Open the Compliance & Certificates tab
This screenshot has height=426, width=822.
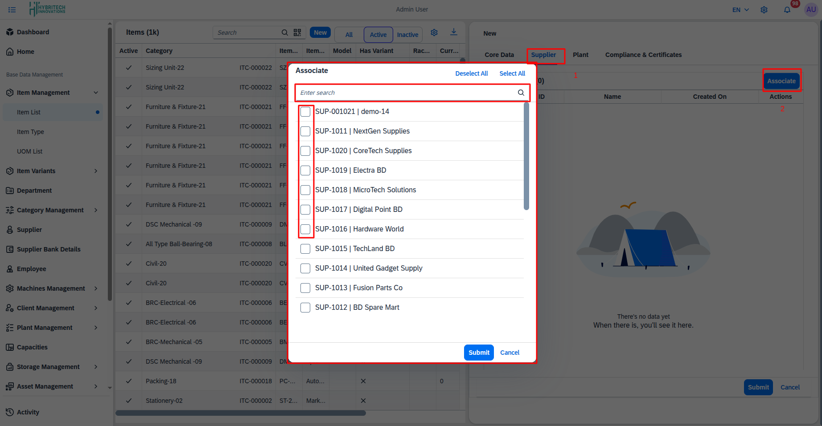643,55
